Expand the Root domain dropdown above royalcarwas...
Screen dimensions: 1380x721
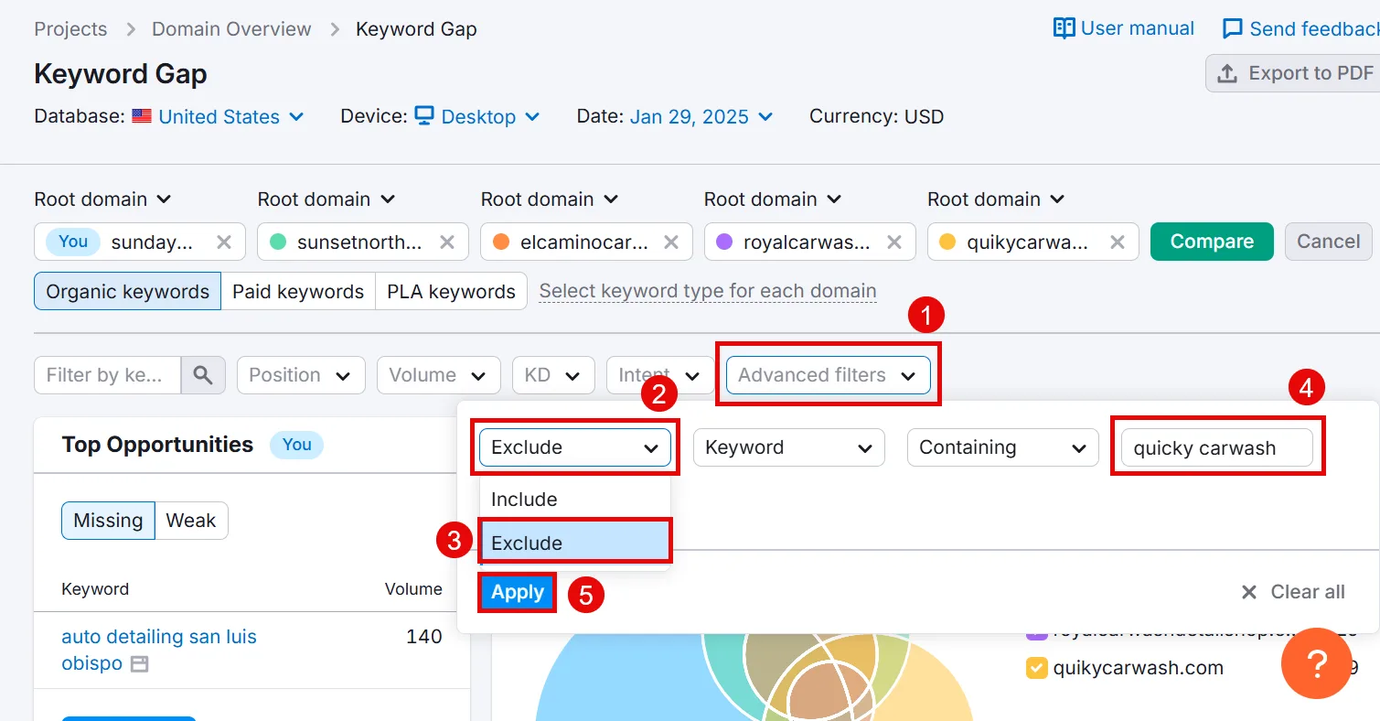[773, 199]
